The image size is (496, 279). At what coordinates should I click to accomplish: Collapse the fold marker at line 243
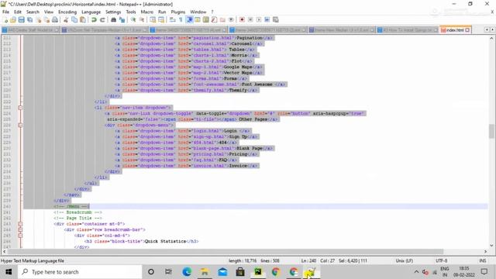pyautogui.click(x=20, y=224)
